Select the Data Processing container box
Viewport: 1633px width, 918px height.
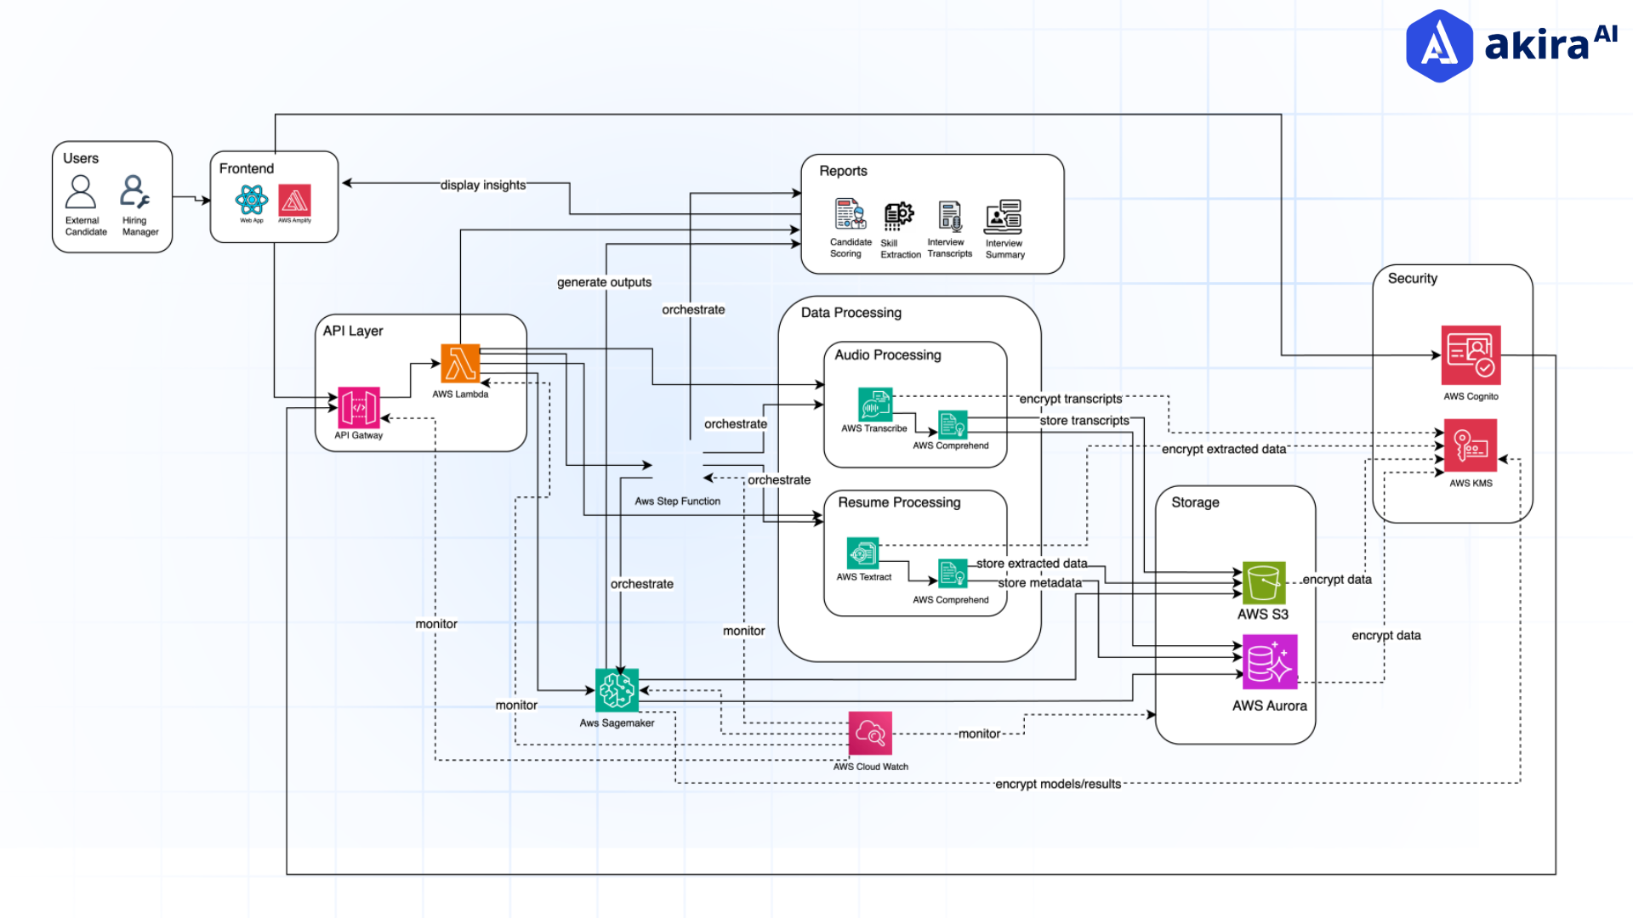[x=851, y=313]
